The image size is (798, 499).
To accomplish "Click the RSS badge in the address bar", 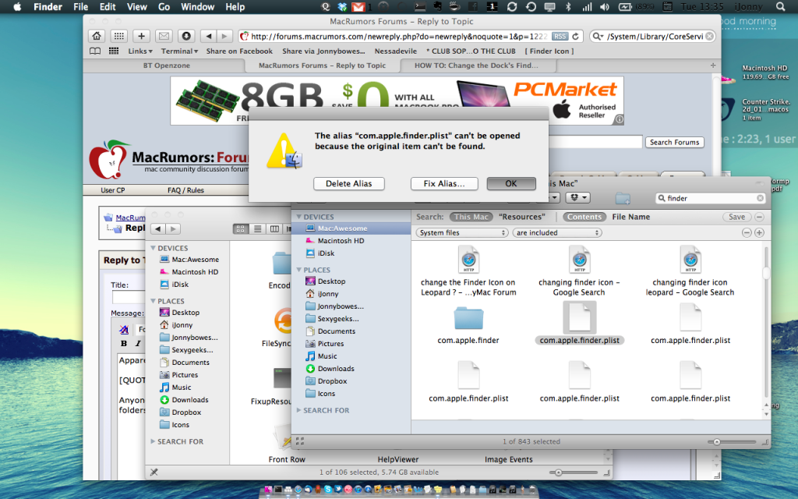I will (x=560, y=36).
